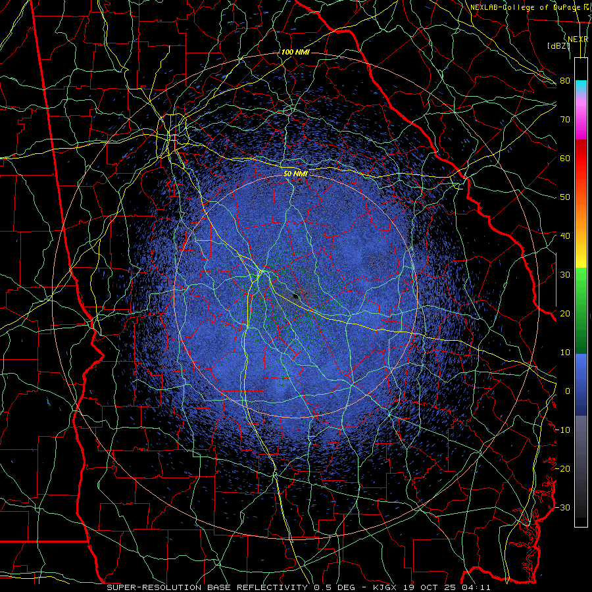The height and width of the screenshot is (592, 592).
Task: Click the "20" value on the dBZ scale
Action: pyautogui.click(x=565, y=313)
